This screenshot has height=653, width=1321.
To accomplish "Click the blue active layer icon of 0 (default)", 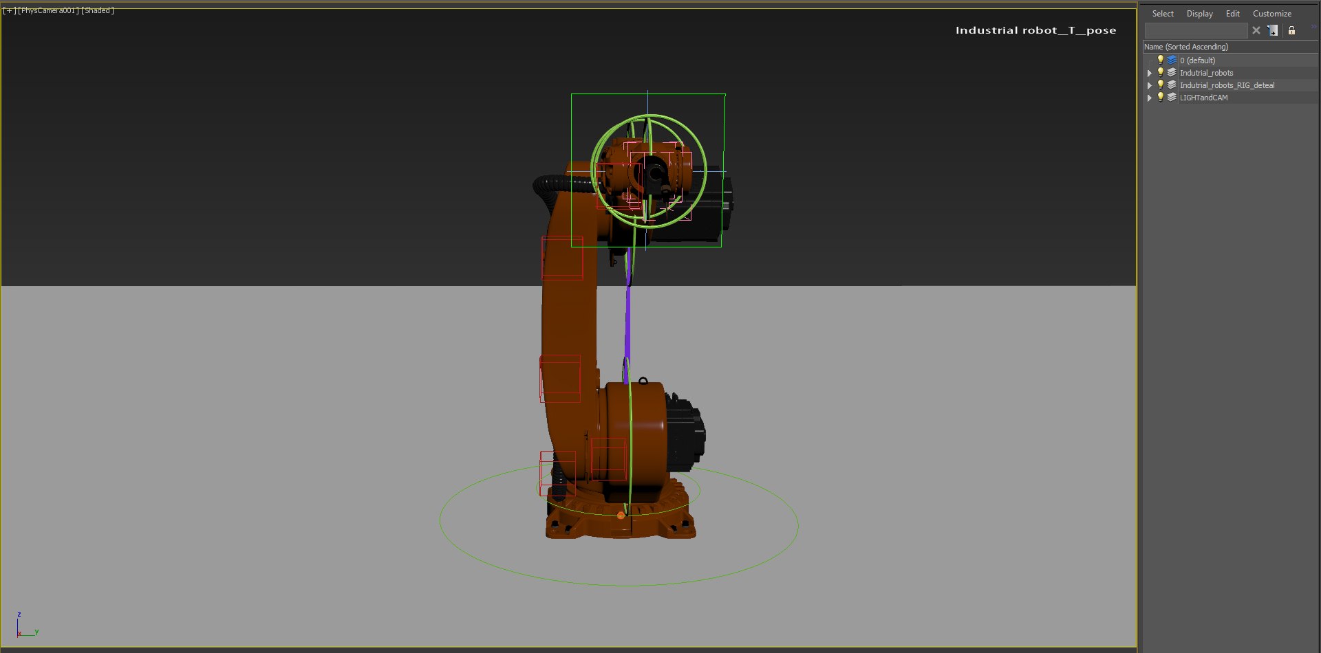I will tap(1172, 60).
